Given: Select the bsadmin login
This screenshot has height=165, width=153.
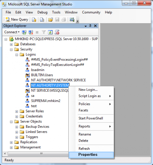Looking at the screenshot, I should click(x=37, y=70).
